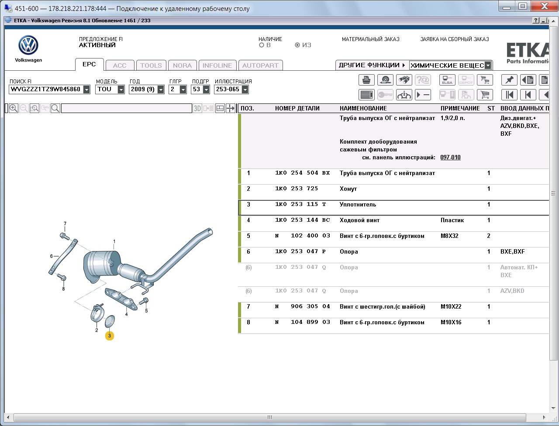Click the help question mark in ETKA title bar
The width and height of the screenshot is (559, 426).
click(536, 21)
